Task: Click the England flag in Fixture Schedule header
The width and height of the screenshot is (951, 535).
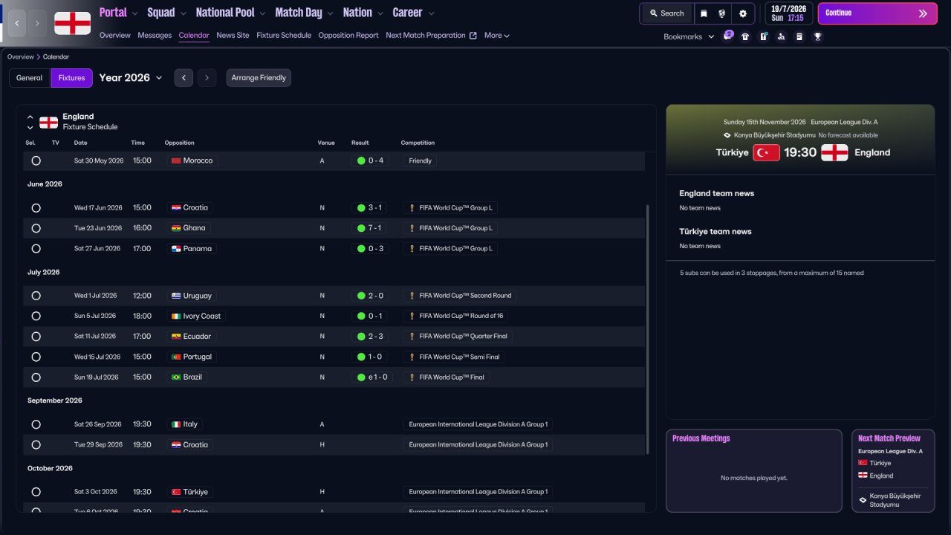Action: pyautogui.click(x=48, y=122)
